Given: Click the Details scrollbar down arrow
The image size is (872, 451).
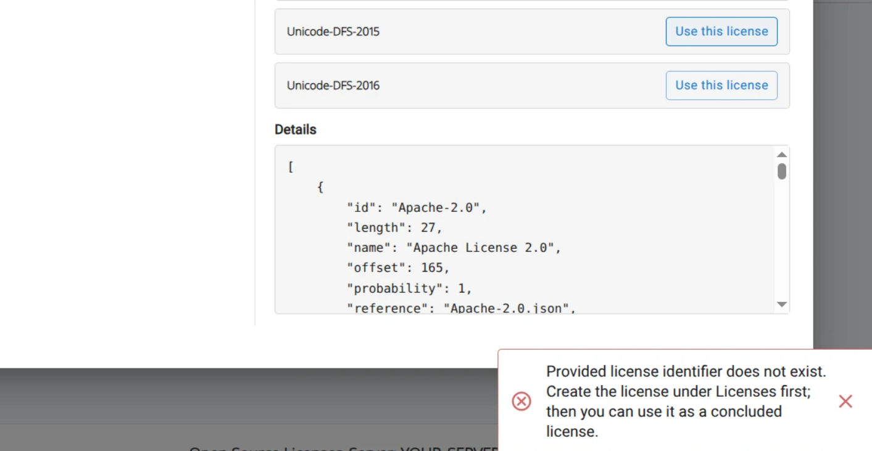Looking at the screenshot, I should 782,304.
